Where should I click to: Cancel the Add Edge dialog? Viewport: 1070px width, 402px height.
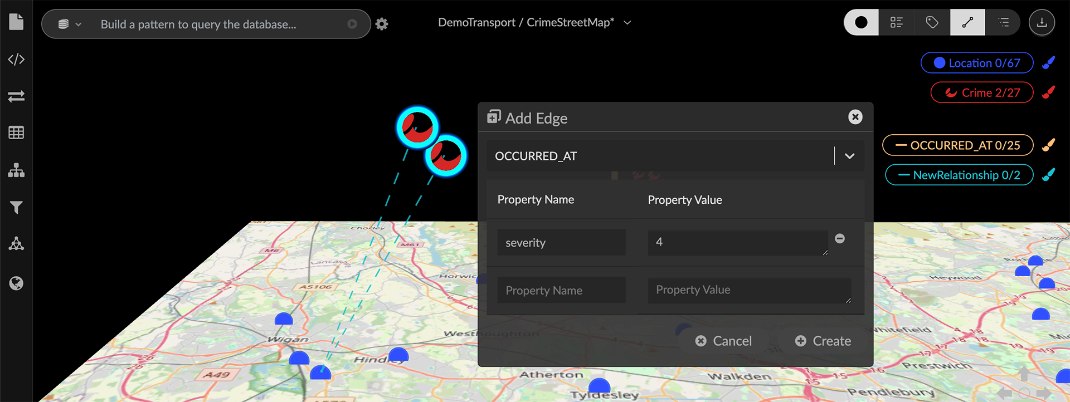[723, 341]
